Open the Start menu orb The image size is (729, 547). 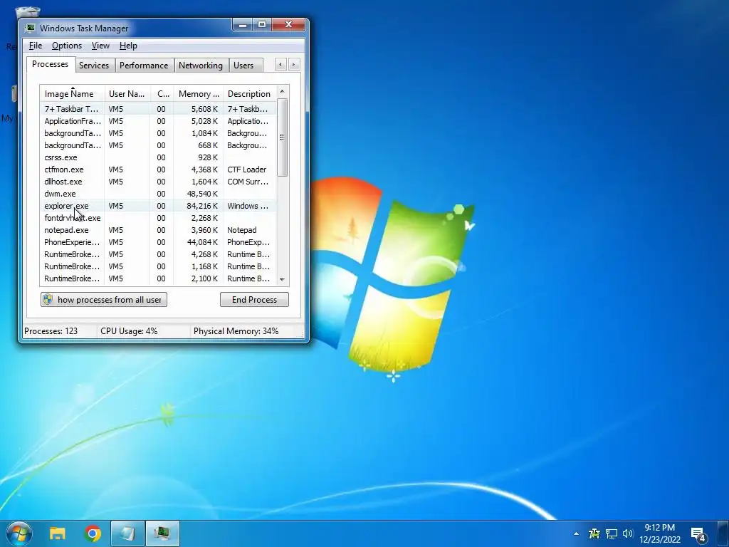[x=19, y=533]
